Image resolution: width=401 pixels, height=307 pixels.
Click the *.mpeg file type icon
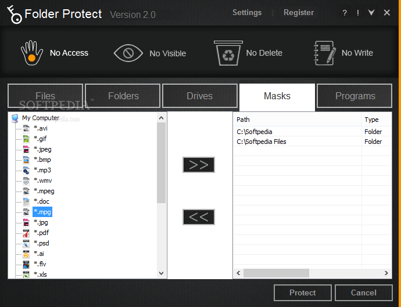26,192
